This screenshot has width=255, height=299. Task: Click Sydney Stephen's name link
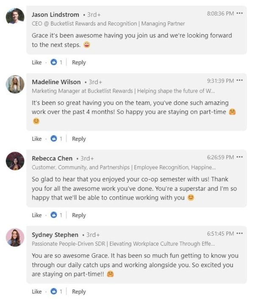pos(55,235)
